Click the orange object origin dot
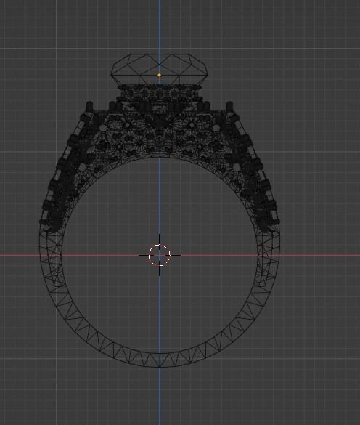 click(x=159, y=75)
